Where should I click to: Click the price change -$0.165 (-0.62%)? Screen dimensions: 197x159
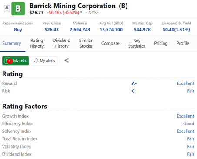click(x=63, y=13)
